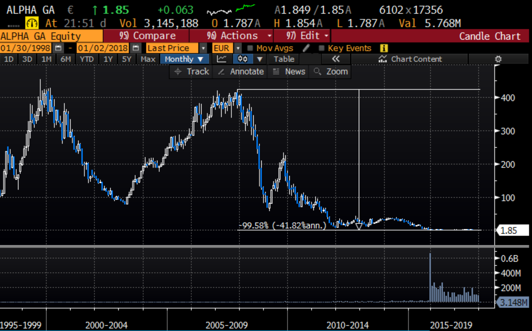Click the intraday sparkline in header

pos(231,10)
